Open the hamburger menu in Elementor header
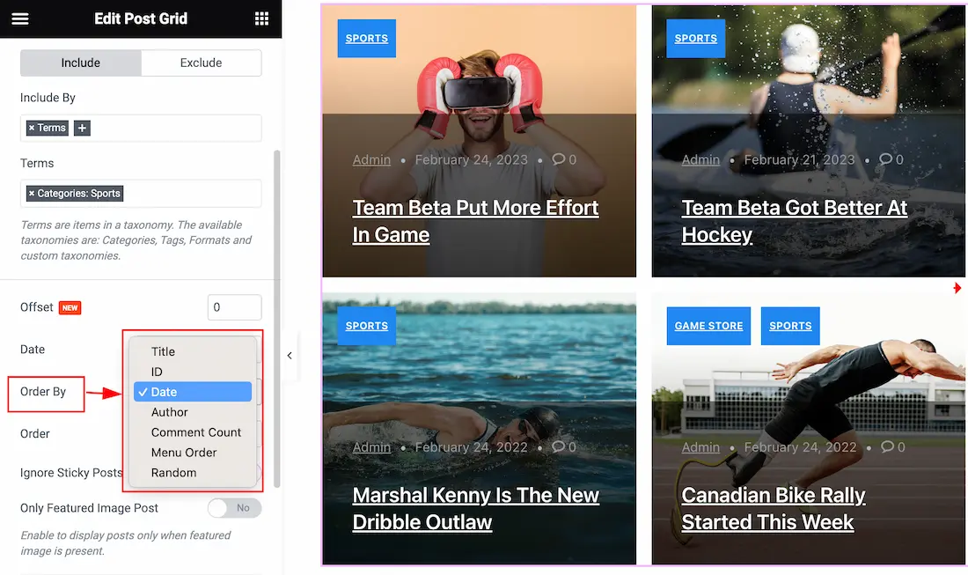 pos(19,18)
